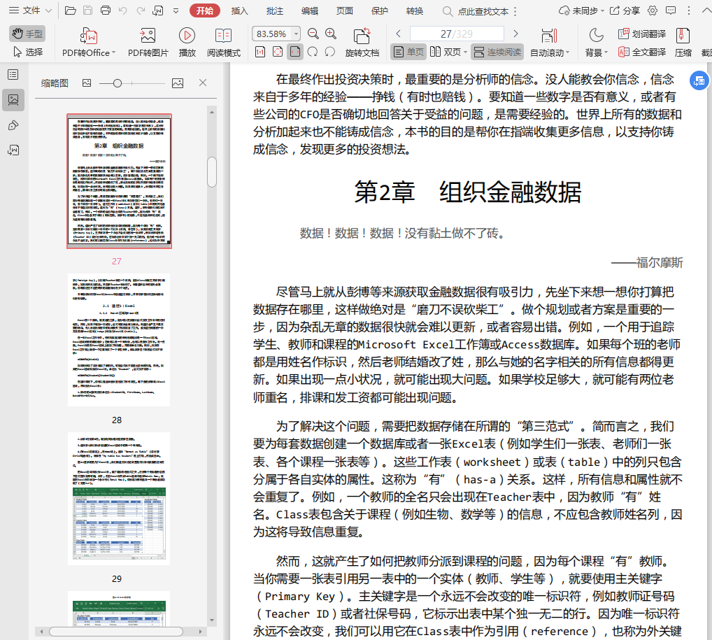The height and width of the screenshot is (640, 712).
Task: Switch to the 转换 tab
Action: coord(415,11)
